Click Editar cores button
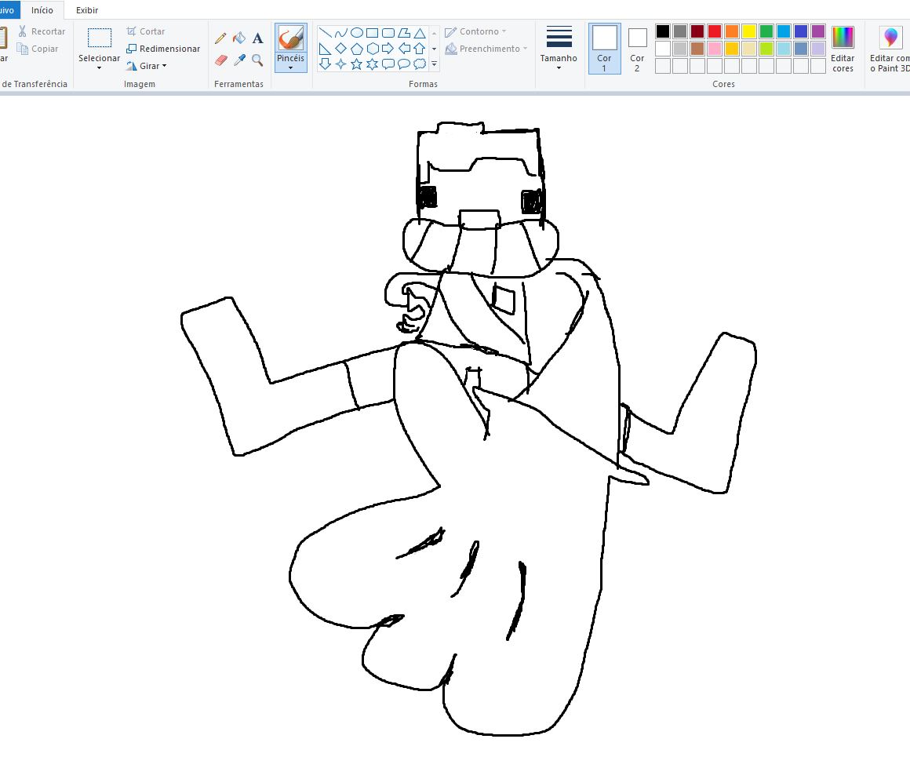Viewport: 910px width, 768px height. (x=843, y=49)
